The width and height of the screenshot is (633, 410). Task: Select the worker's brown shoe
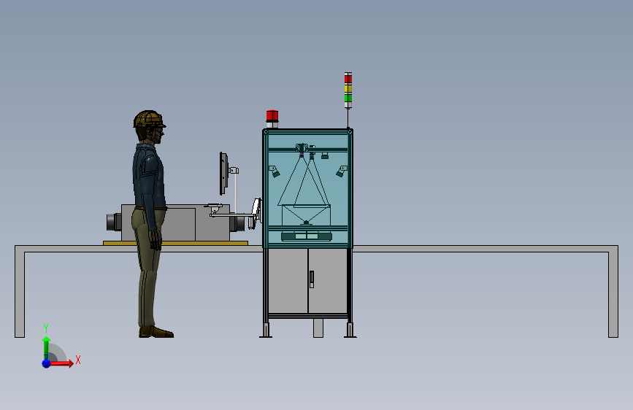point(156,332)
